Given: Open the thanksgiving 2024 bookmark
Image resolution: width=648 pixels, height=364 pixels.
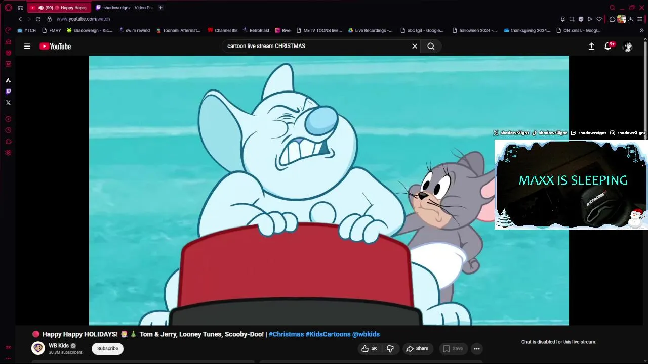Looking at the screenshot, I should [527, 30].
